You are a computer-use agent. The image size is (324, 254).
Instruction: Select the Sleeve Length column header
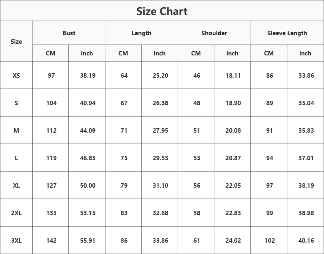pyautogui.click(x=287, y=33)
